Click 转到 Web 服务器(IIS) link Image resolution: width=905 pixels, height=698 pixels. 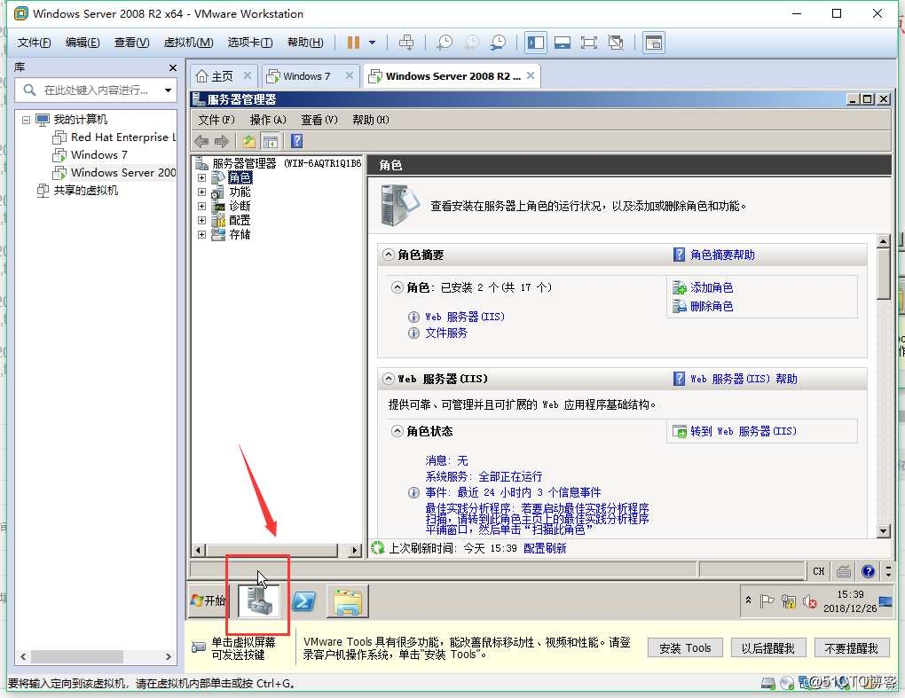click(x=744, y=431)
